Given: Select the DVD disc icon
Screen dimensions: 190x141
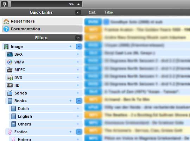Looking at the screenshot, I should tap(10, 78).
